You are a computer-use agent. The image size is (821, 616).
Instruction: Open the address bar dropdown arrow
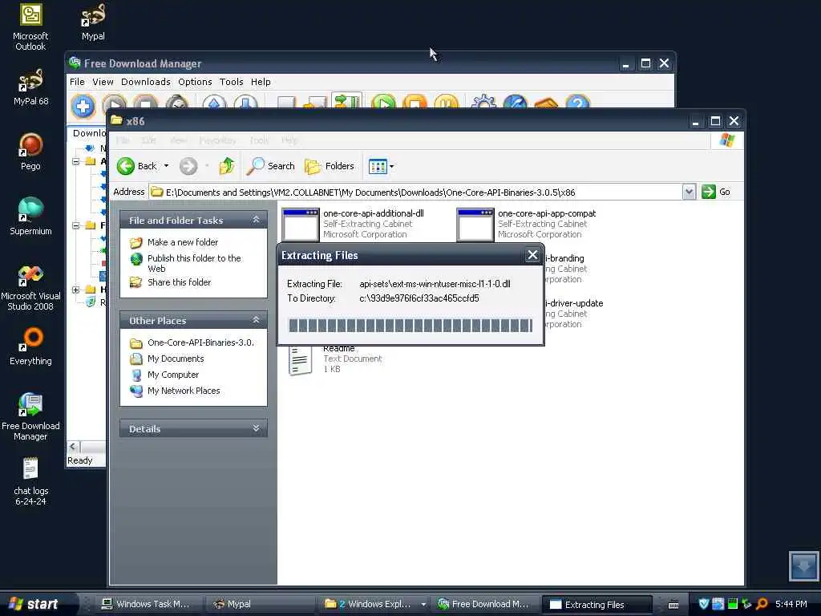click(689, 192)
